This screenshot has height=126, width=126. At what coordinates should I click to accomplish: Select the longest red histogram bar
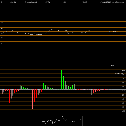pyautogui.click(x=33, y=99)
